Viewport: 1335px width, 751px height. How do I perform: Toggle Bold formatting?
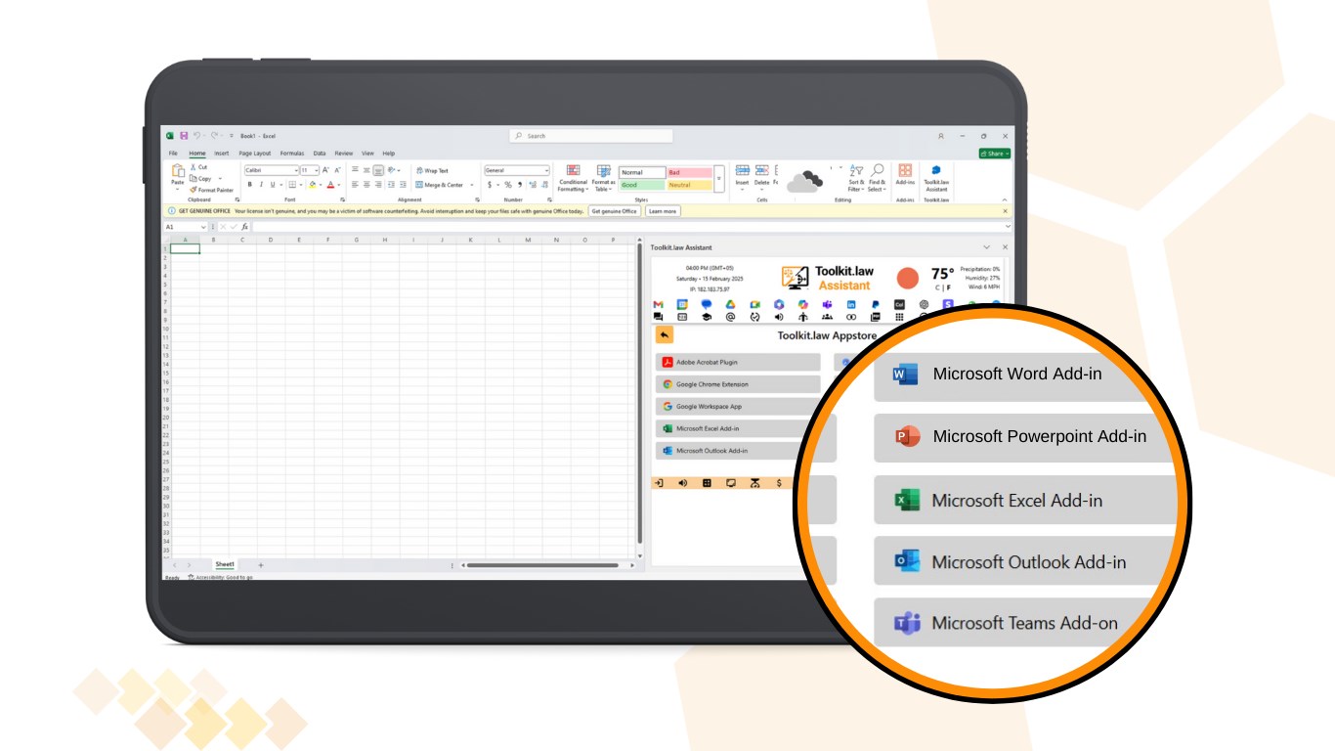pos(249,184)
